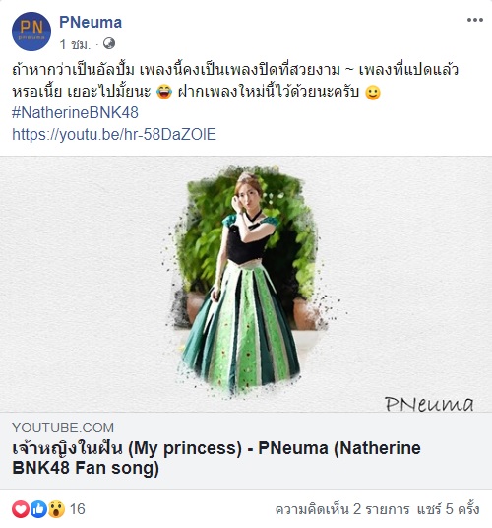Click the heart love reaction icon
Image resolution: width=492 pixels, height=528 pixels.
[21, 509]
